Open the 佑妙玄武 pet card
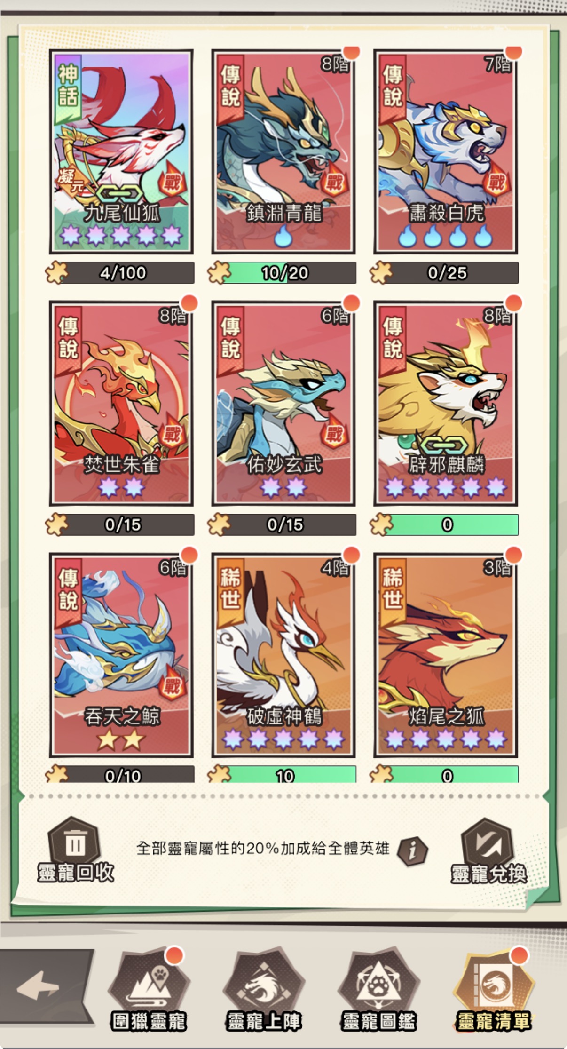The height and width of the screenshot is (1049, 567). pos(283,404)
